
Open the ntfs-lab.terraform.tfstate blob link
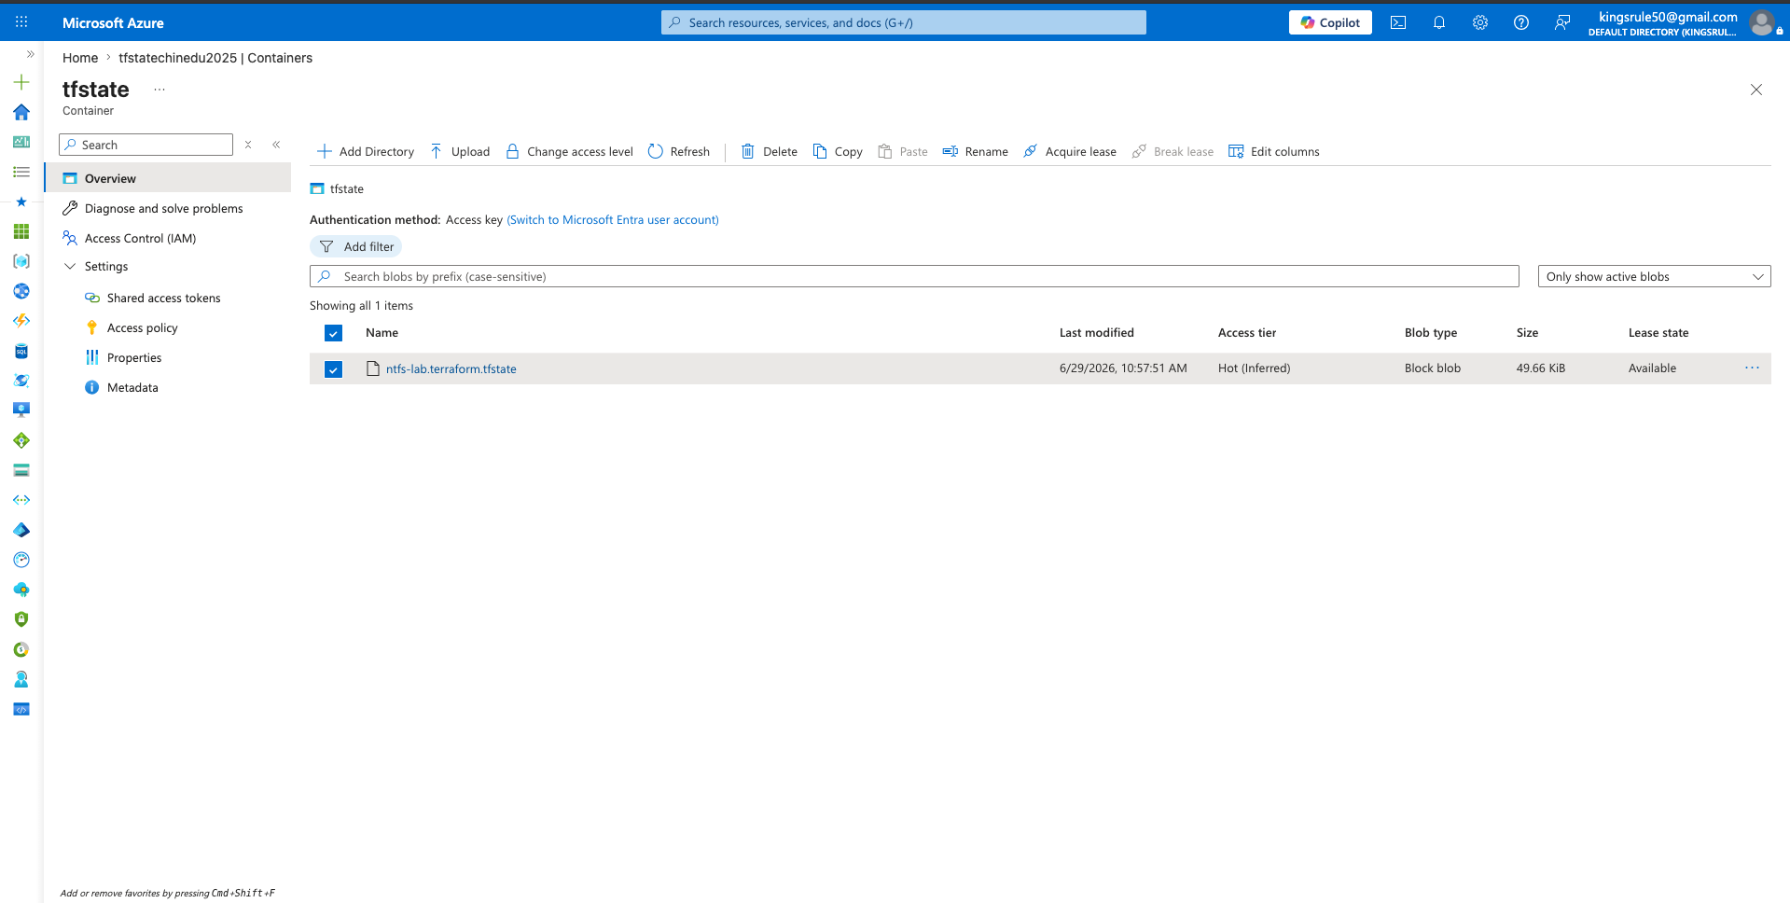(x=451, y=368)
